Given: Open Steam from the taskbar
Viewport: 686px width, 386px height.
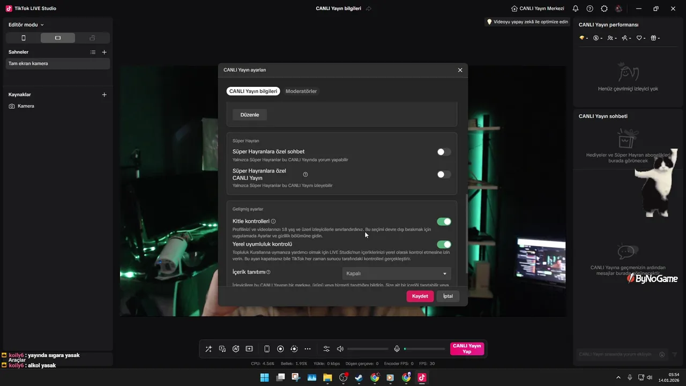Looking at the screenshot, I should [359, 377].
